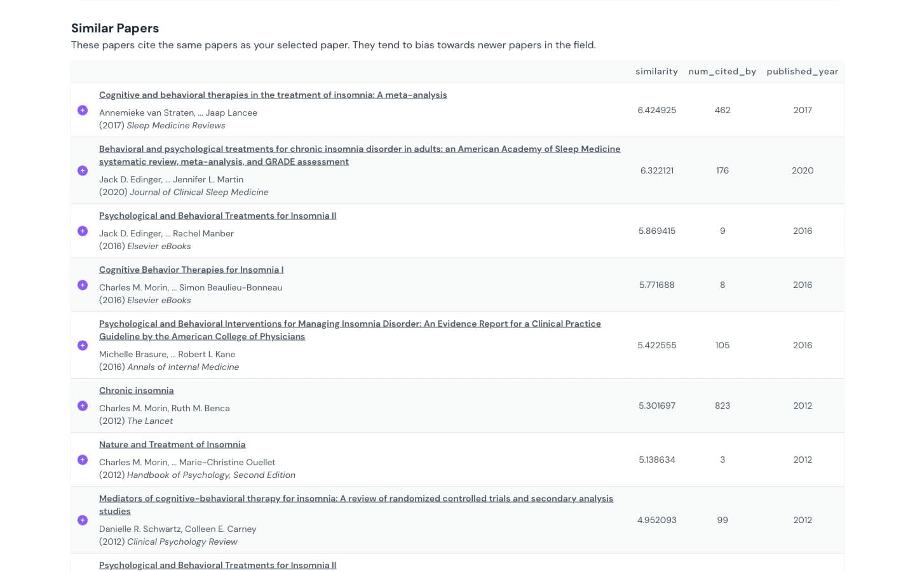Click the authors line Annemieke van Straten, ... Jaap Lancee

coord(179,112)
